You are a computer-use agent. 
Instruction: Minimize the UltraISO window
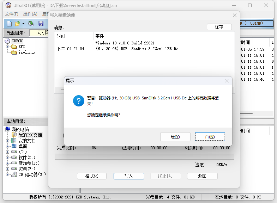(x=234, y=6)
